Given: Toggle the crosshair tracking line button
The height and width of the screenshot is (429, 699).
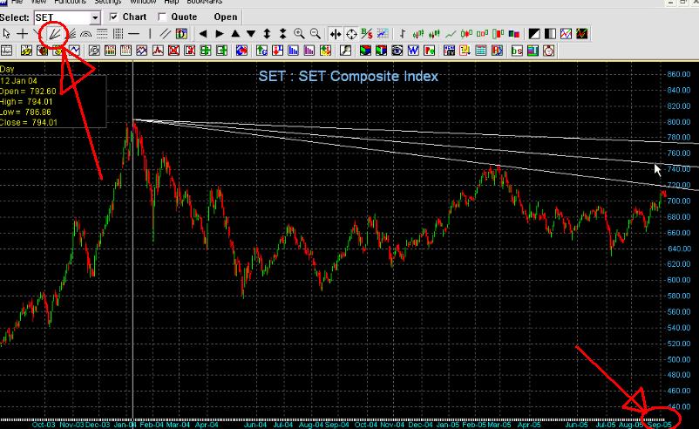Looking at the screenshot, I should click(x=336, y=34).
